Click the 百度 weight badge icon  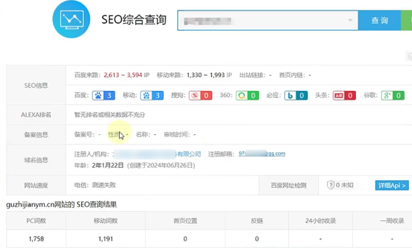click(x=104, y=95)
